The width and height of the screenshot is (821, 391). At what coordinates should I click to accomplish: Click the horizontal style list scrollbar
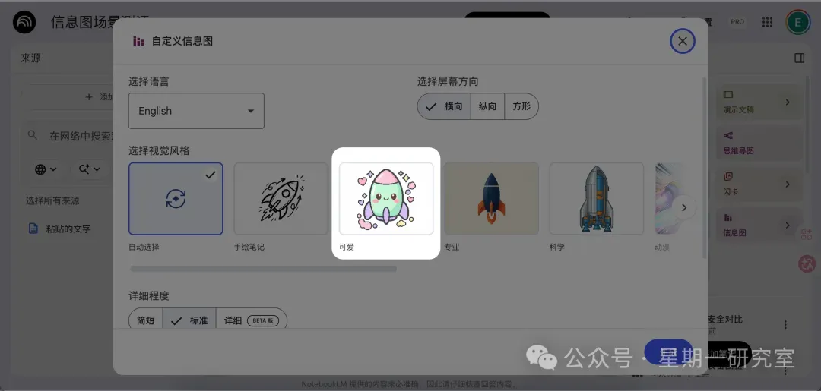coord(263,269)
